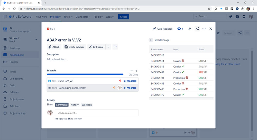
Task: Click the green check beside S4DK901513 Quality
Action: [x=183, y=66]
